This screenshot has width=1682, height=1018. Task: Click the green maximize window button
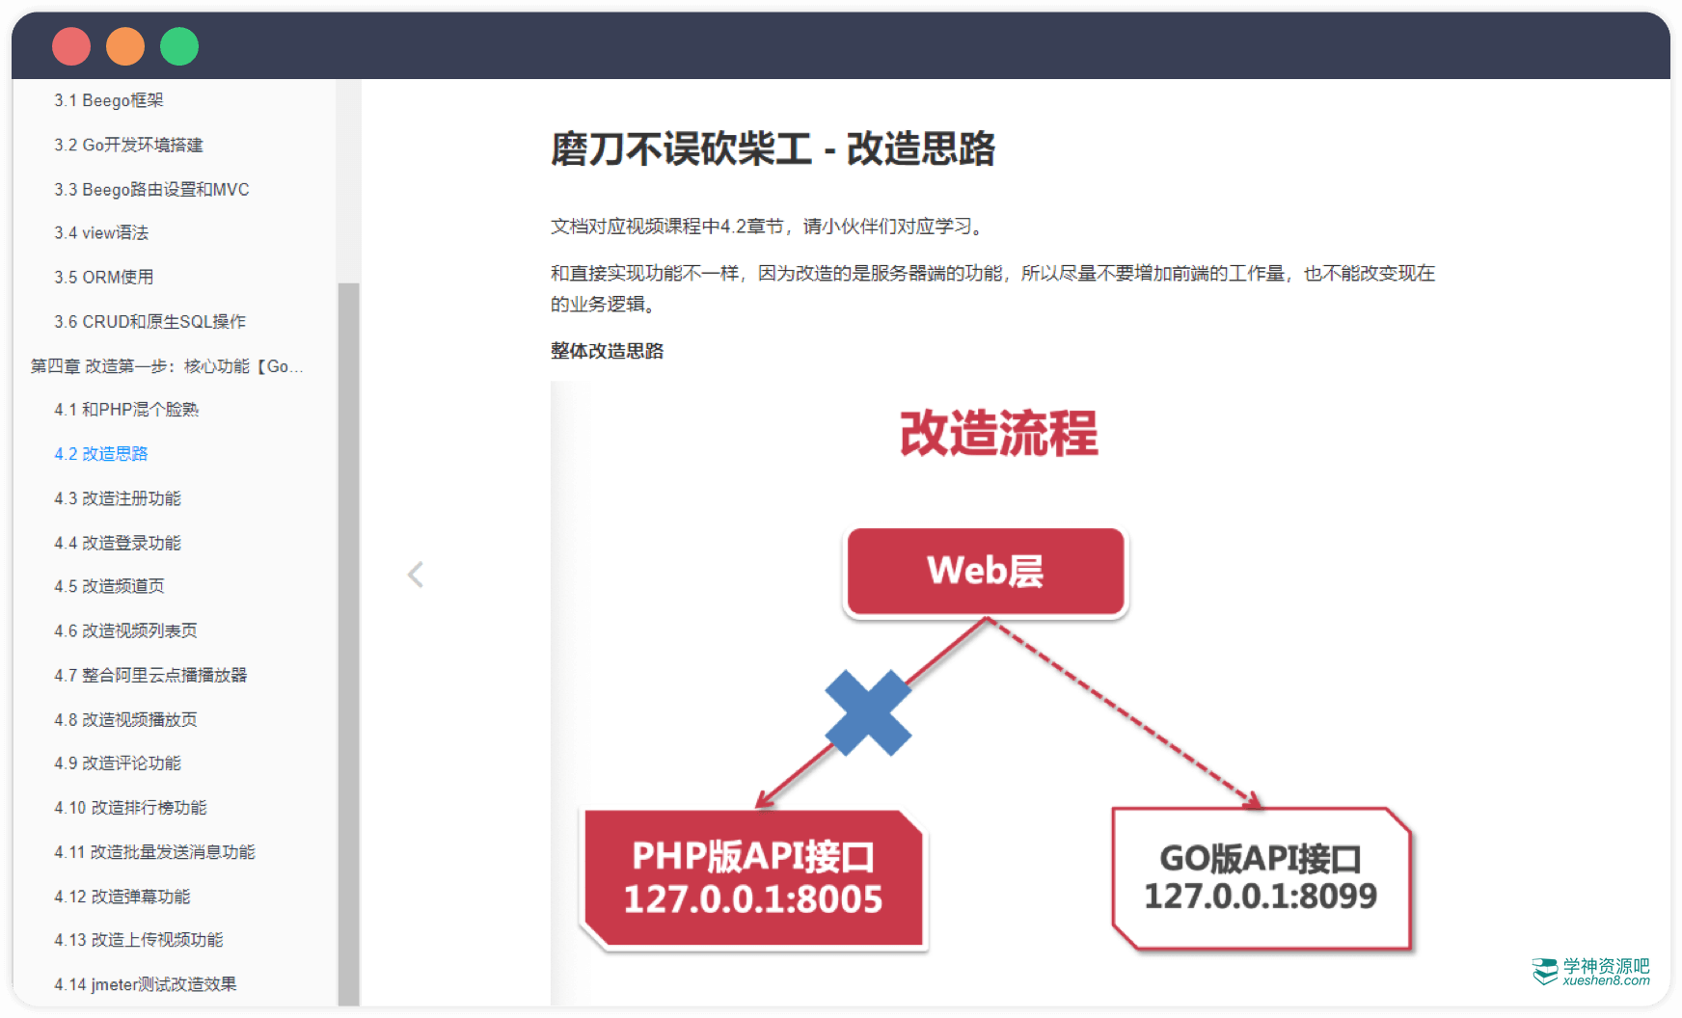(179, 46)
